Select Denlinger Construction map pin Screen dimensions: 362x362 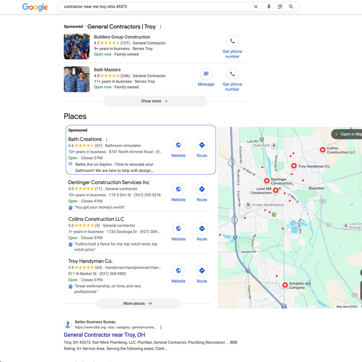[x=267, y=181]
